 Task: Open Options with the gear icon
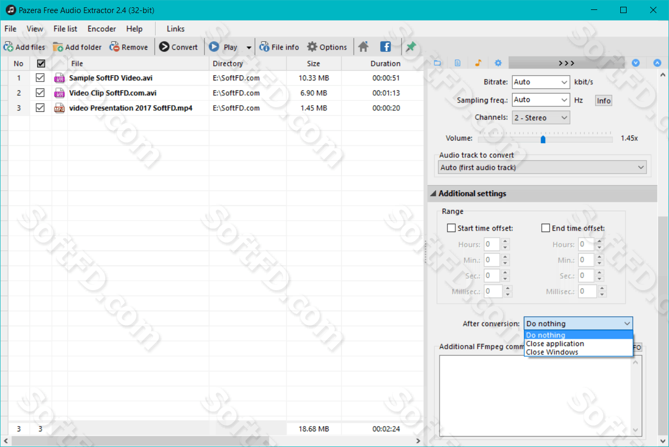(x=312, y=47)
